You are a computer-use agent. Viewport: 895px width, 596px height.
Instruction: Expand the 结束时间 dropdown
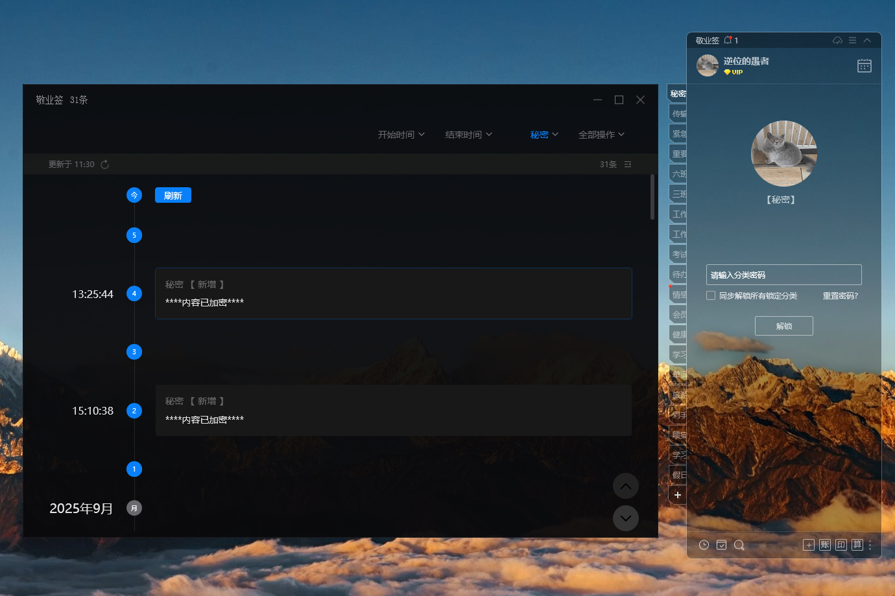tap(468, 135)
